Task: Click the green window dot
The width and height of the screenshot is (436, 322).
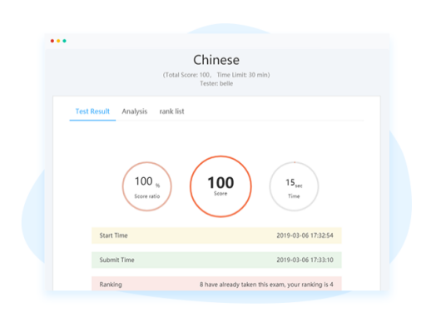Action: 65,41
